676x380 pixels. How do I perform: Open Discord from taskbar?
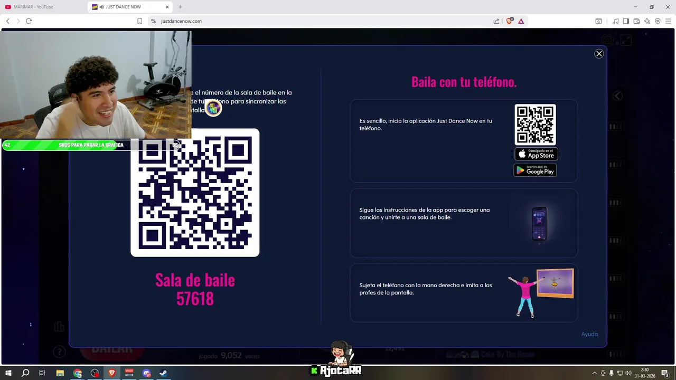click(x=147, y=373)
